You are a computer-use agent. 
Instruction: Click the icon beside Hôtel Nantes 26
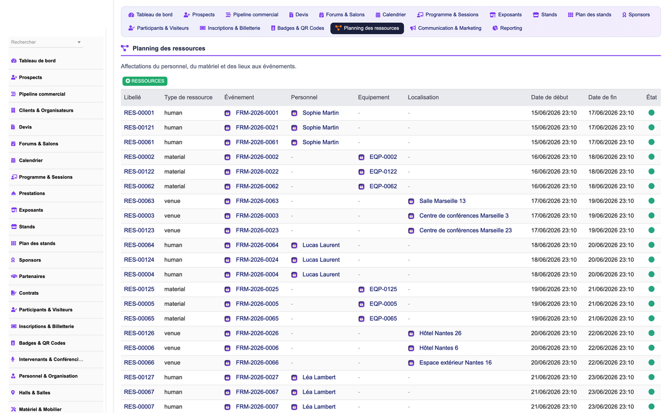(411, 334)
